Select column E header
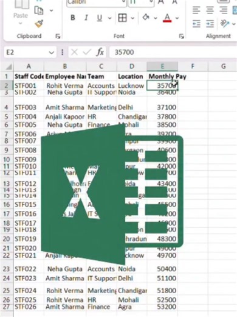Image resolution: width=237 pixels, height=317 pixels. [x=162, y=66]
